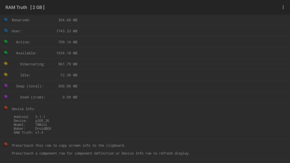Click the red ball beside the clipboard row

tap(6, 145)
